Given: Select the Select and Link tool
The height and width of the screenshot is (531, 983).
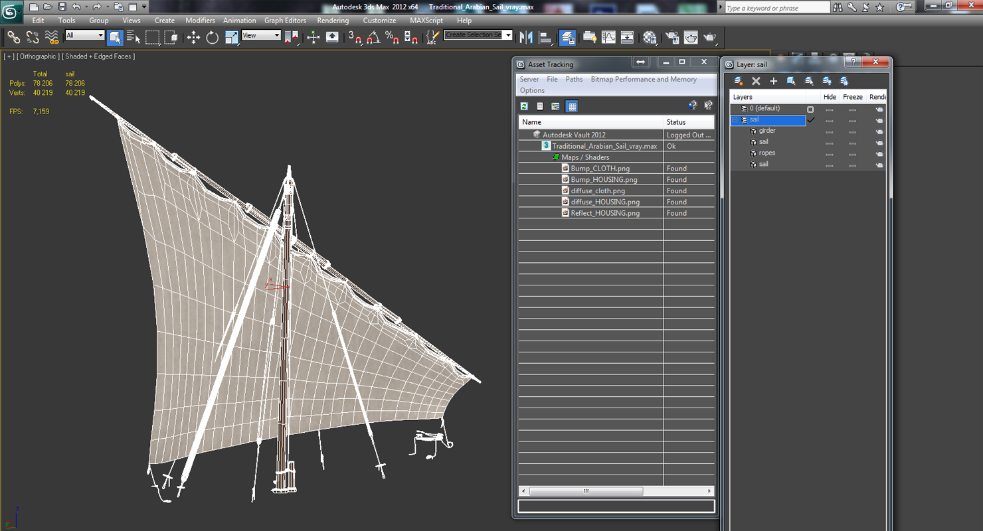Looking at the screenshot, I should [13, 37].
